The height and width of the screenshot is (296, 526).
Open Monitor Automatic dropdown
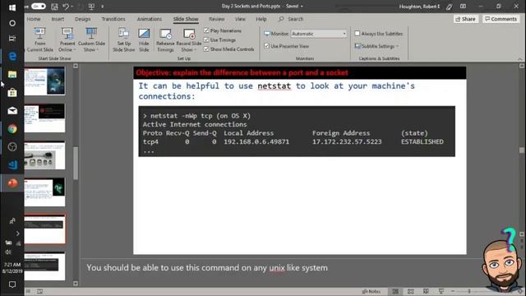coord(318,34)
